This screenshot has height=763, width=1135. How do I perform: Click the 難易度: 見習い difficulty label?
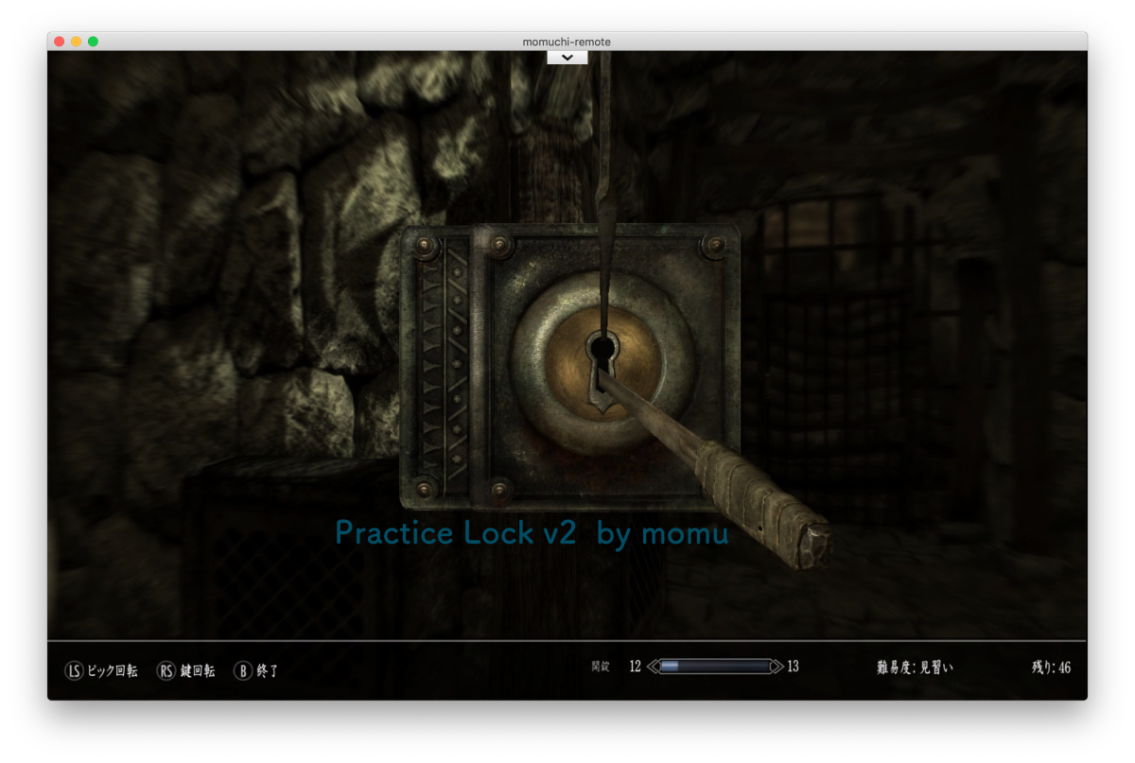[x=915, y=668]
